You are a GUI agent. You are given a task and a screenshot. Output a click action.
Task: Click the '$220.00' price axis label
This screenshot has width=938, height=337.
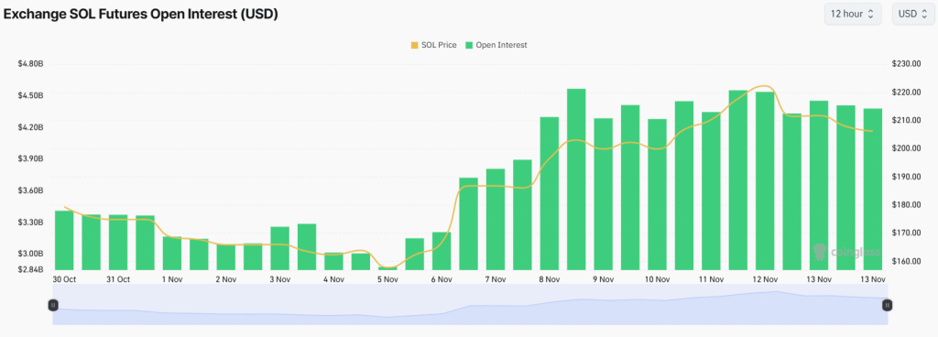(x=906, y=92)
